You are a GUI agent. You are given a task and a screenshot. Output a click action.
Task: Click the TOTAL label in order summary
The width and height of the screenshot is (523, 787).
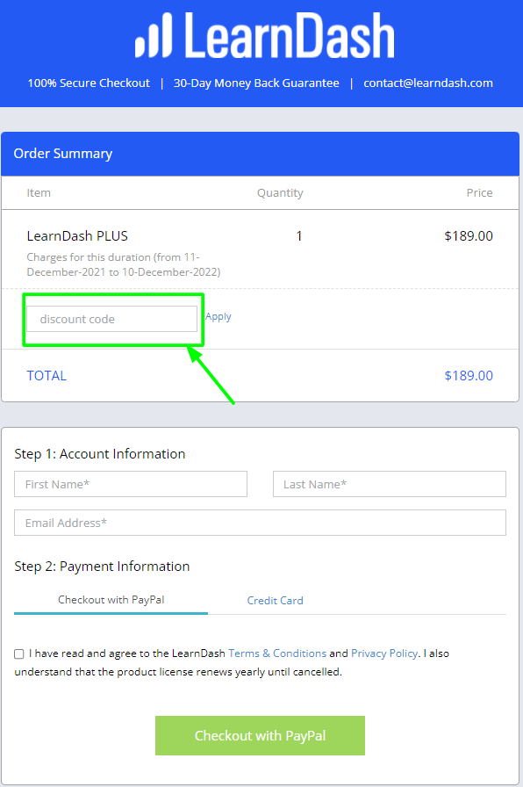click(47, 375)
